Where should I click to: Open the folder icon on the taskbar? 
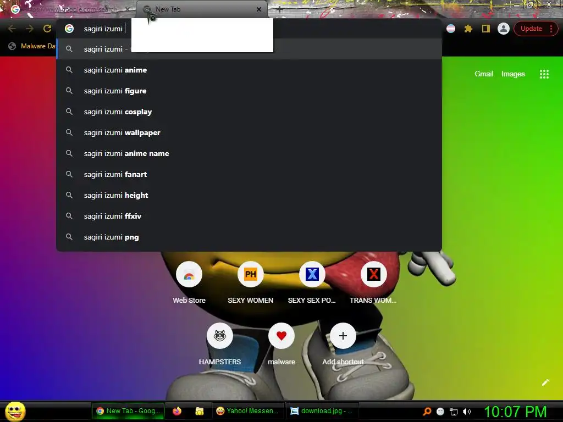click(199, 411)
